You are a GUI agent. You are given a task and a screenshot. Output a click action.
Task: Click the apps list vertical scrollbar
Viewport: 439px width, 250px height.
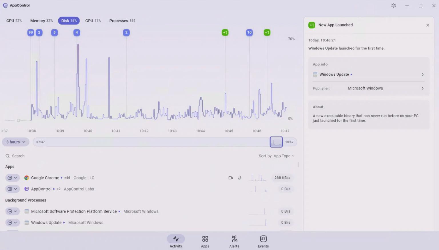(x=298, y=165)
